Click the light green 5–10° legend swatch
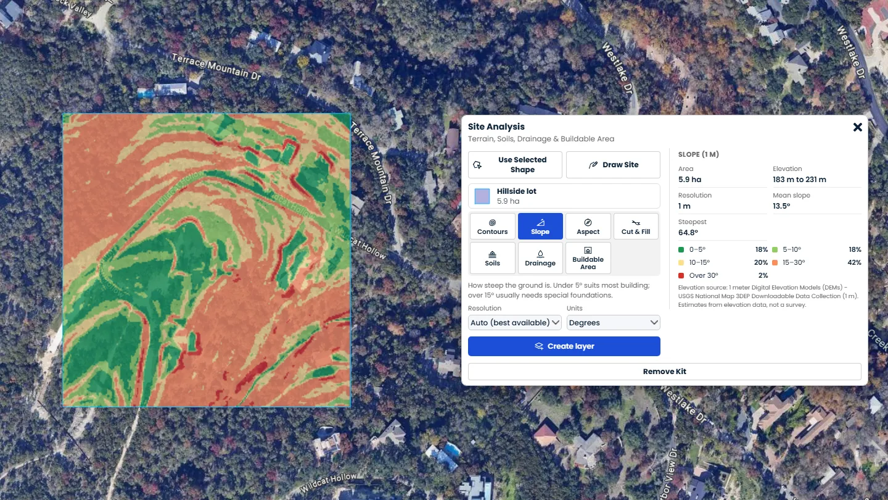The width and height of the screenshot is (888, 500). [776, 249]
